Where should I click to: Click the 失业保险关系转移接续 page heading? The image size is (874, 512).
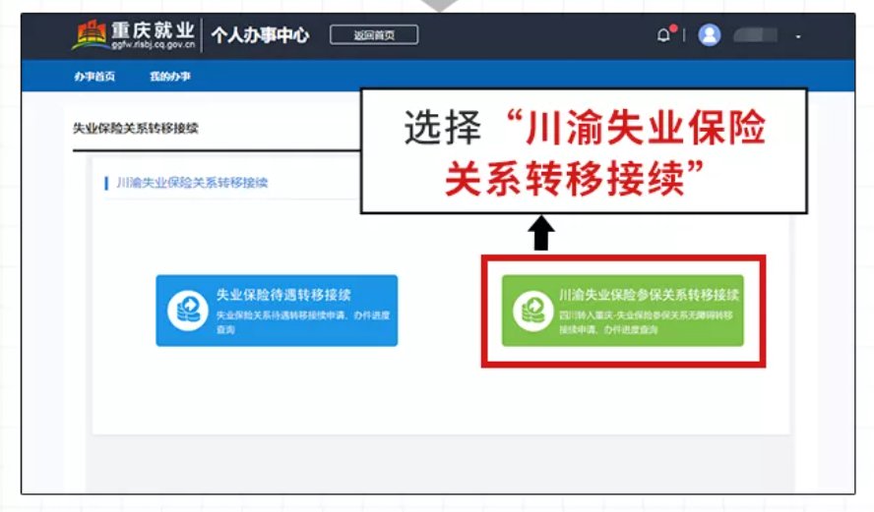[136, 128]
